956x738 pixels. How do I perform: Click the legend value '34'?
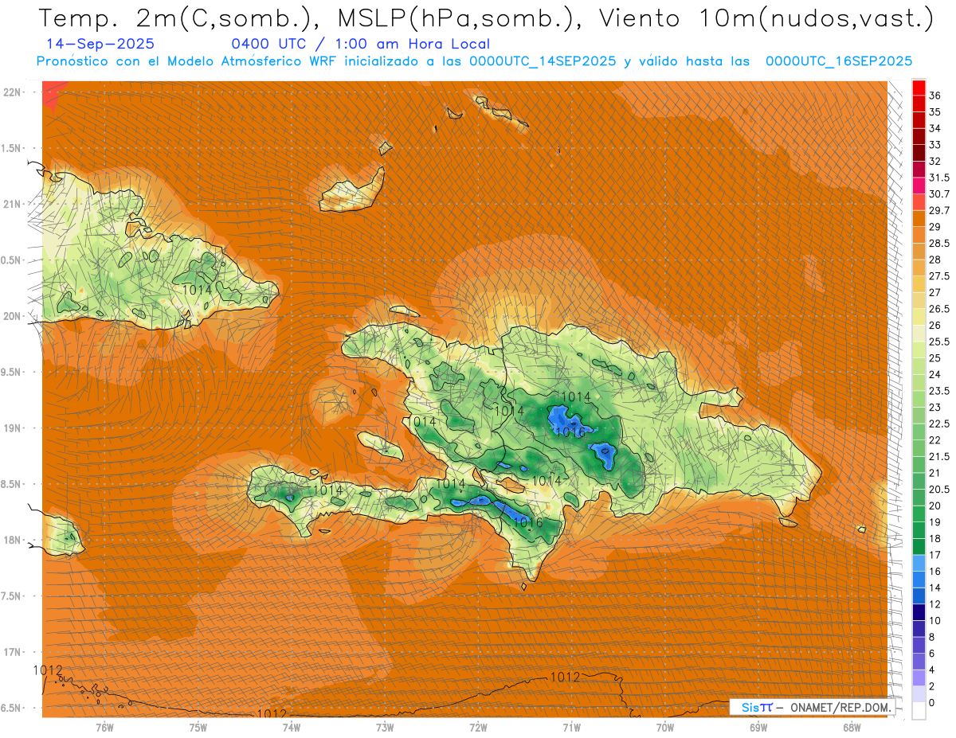[935, 128]
